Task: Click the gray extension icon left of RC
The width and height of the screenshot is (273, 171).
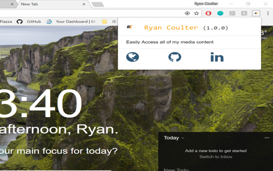Action: coord(244,13)
